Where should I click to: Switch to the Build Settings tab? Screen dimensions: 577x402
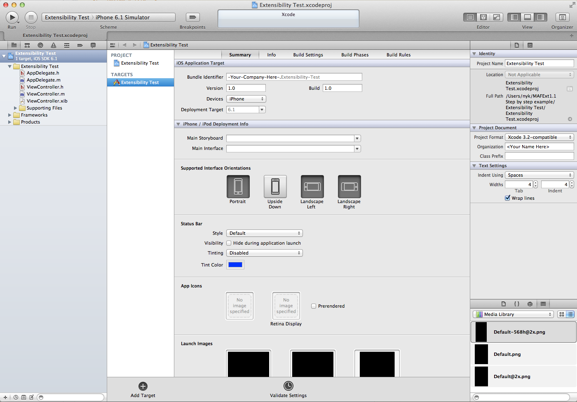click(308, 55)
